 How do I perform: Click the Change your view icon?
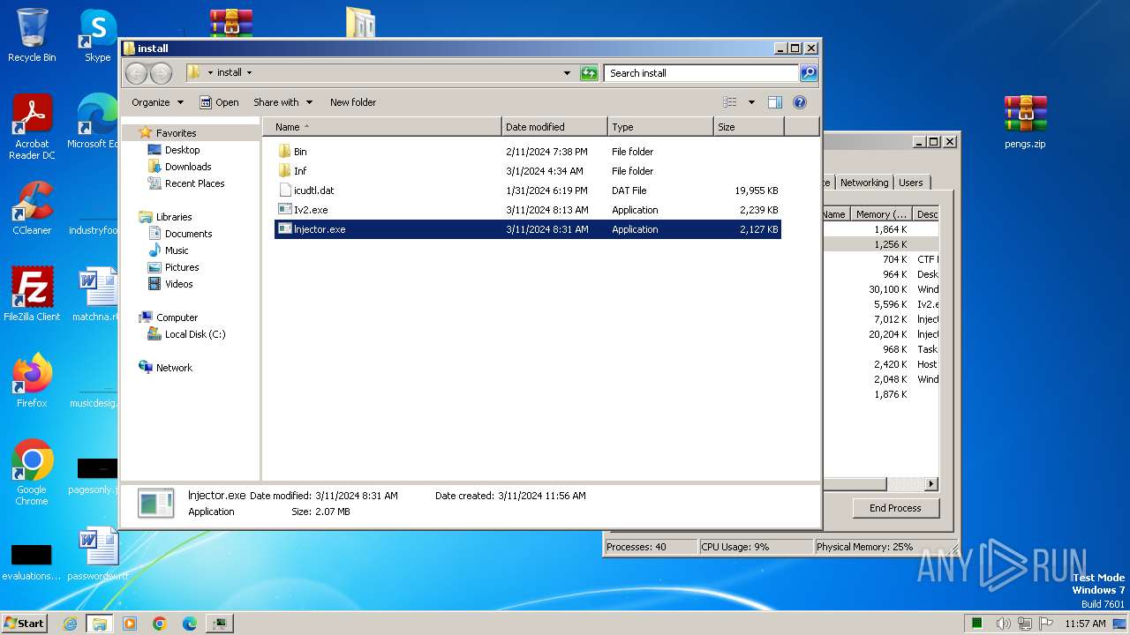coord(730,102)
